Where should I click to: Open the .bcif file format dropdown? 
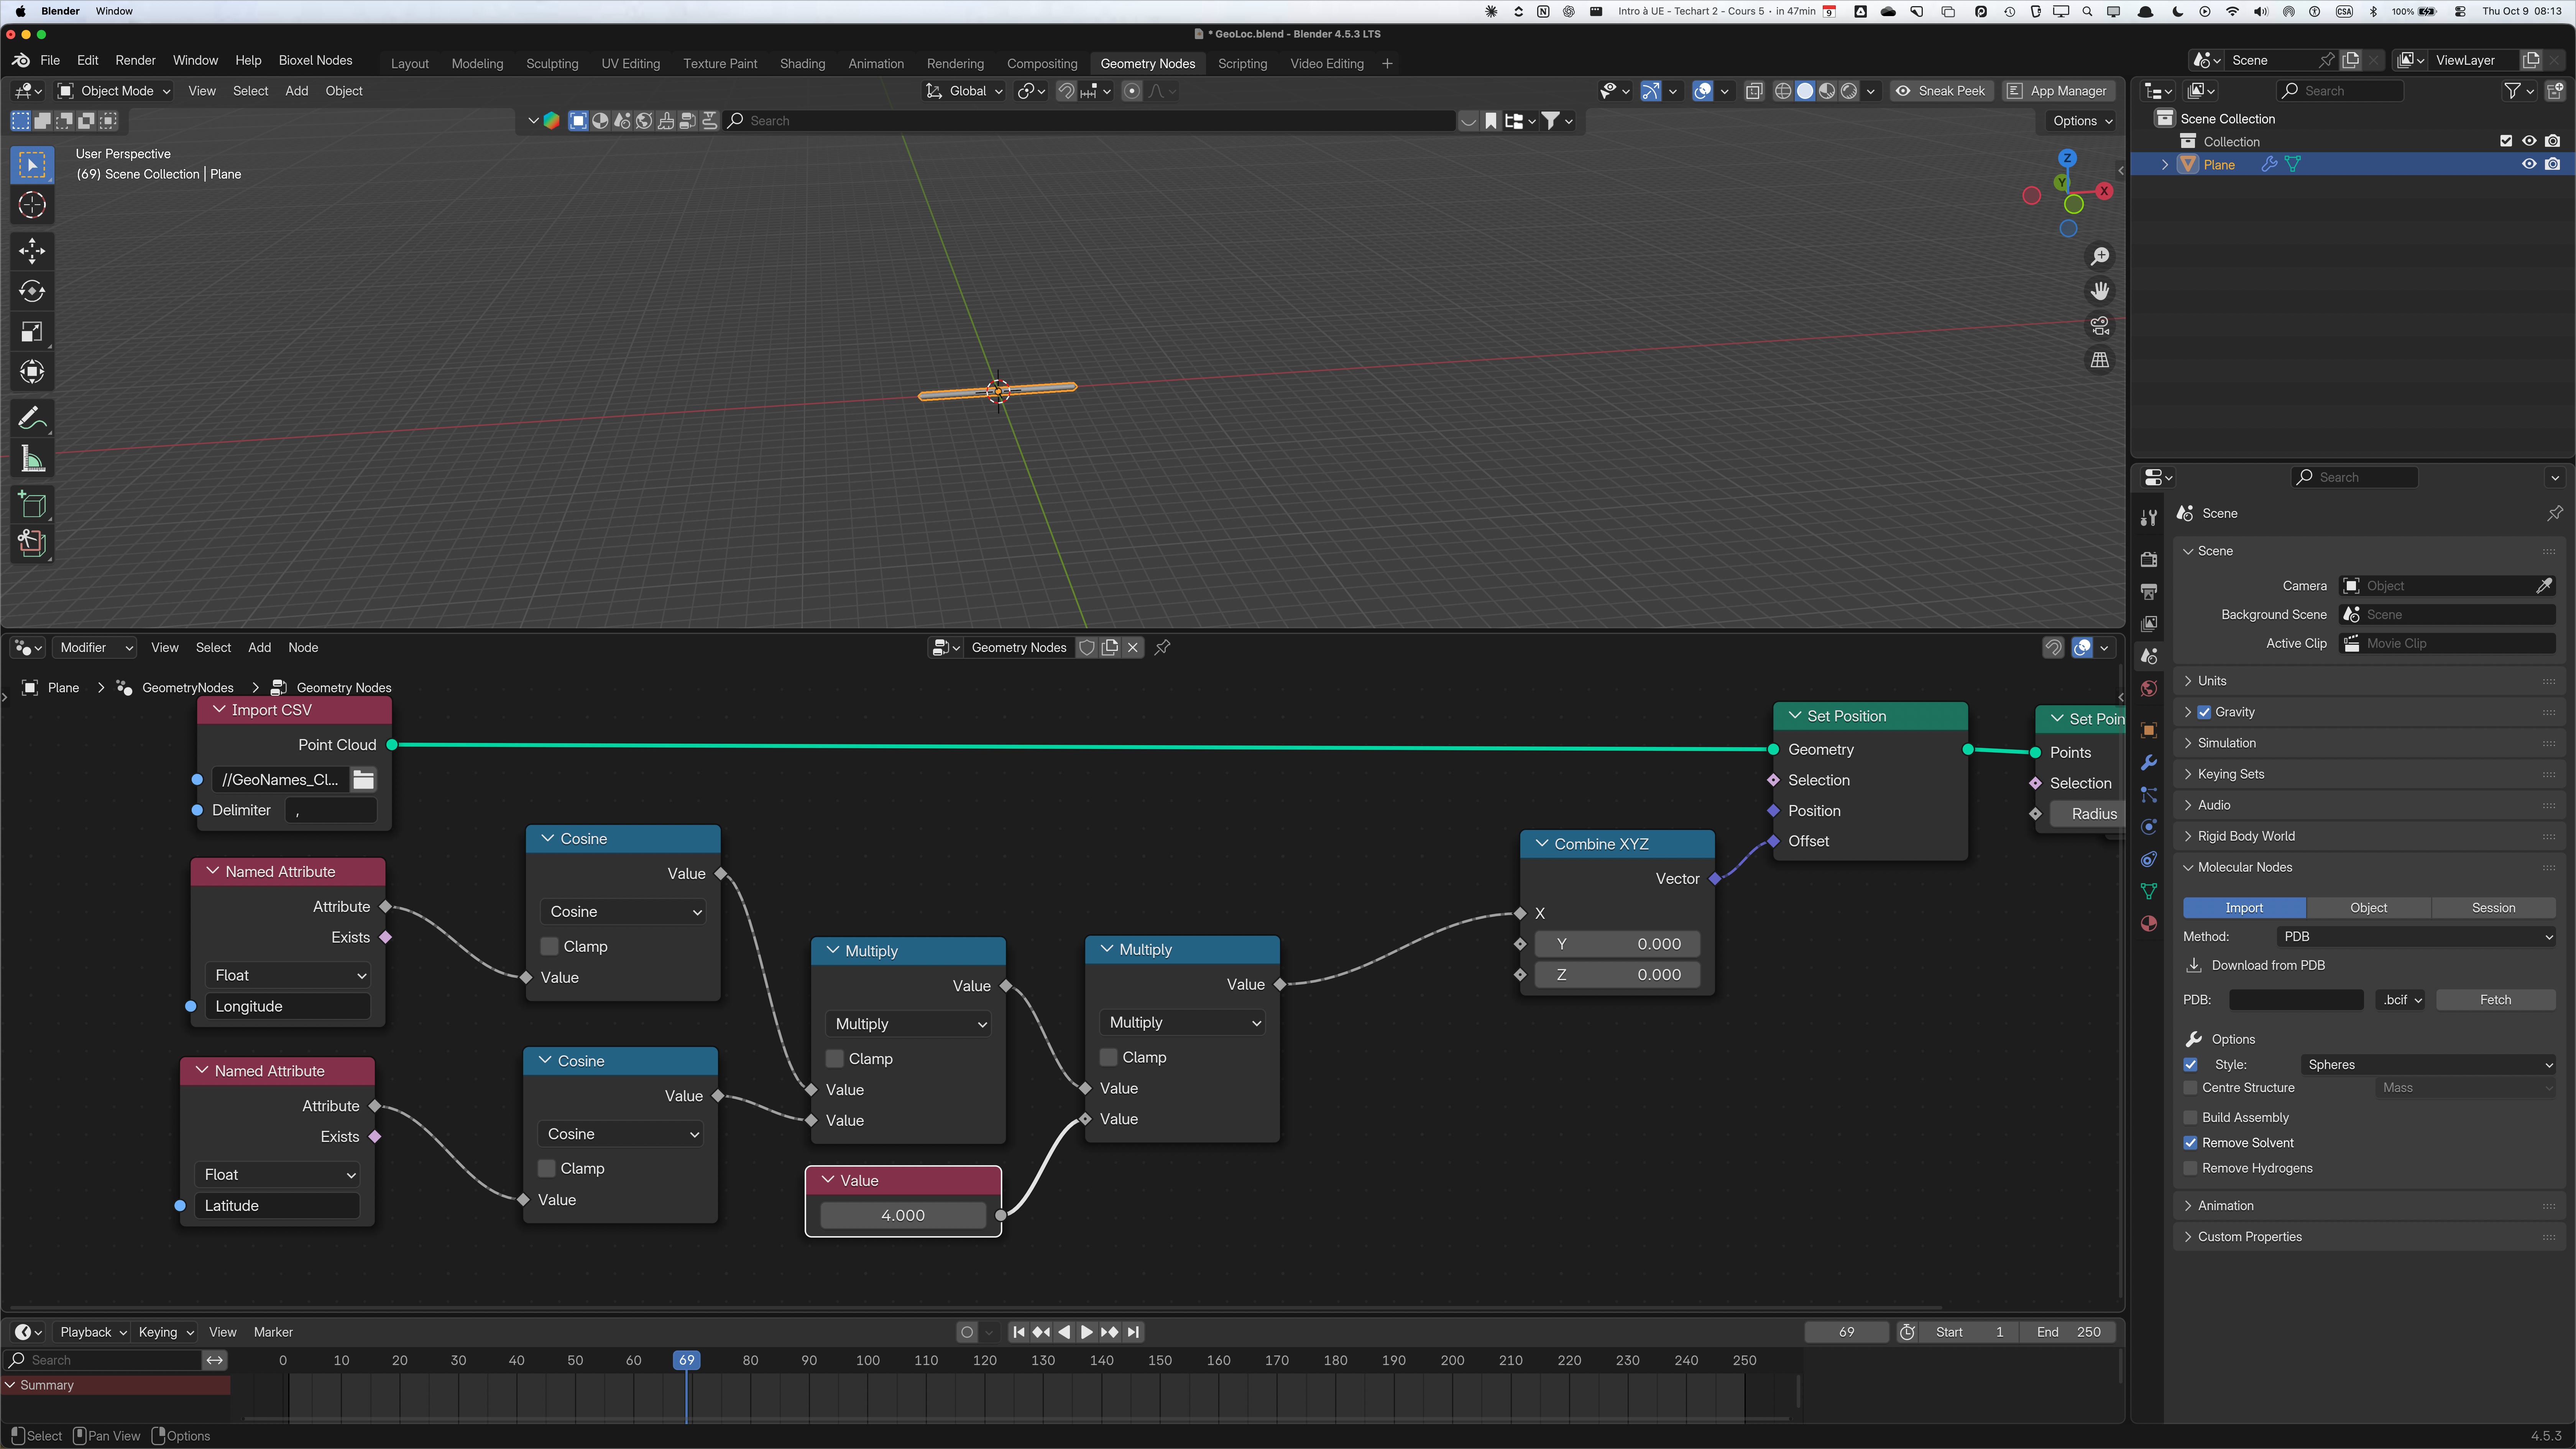(2400, 1000)
